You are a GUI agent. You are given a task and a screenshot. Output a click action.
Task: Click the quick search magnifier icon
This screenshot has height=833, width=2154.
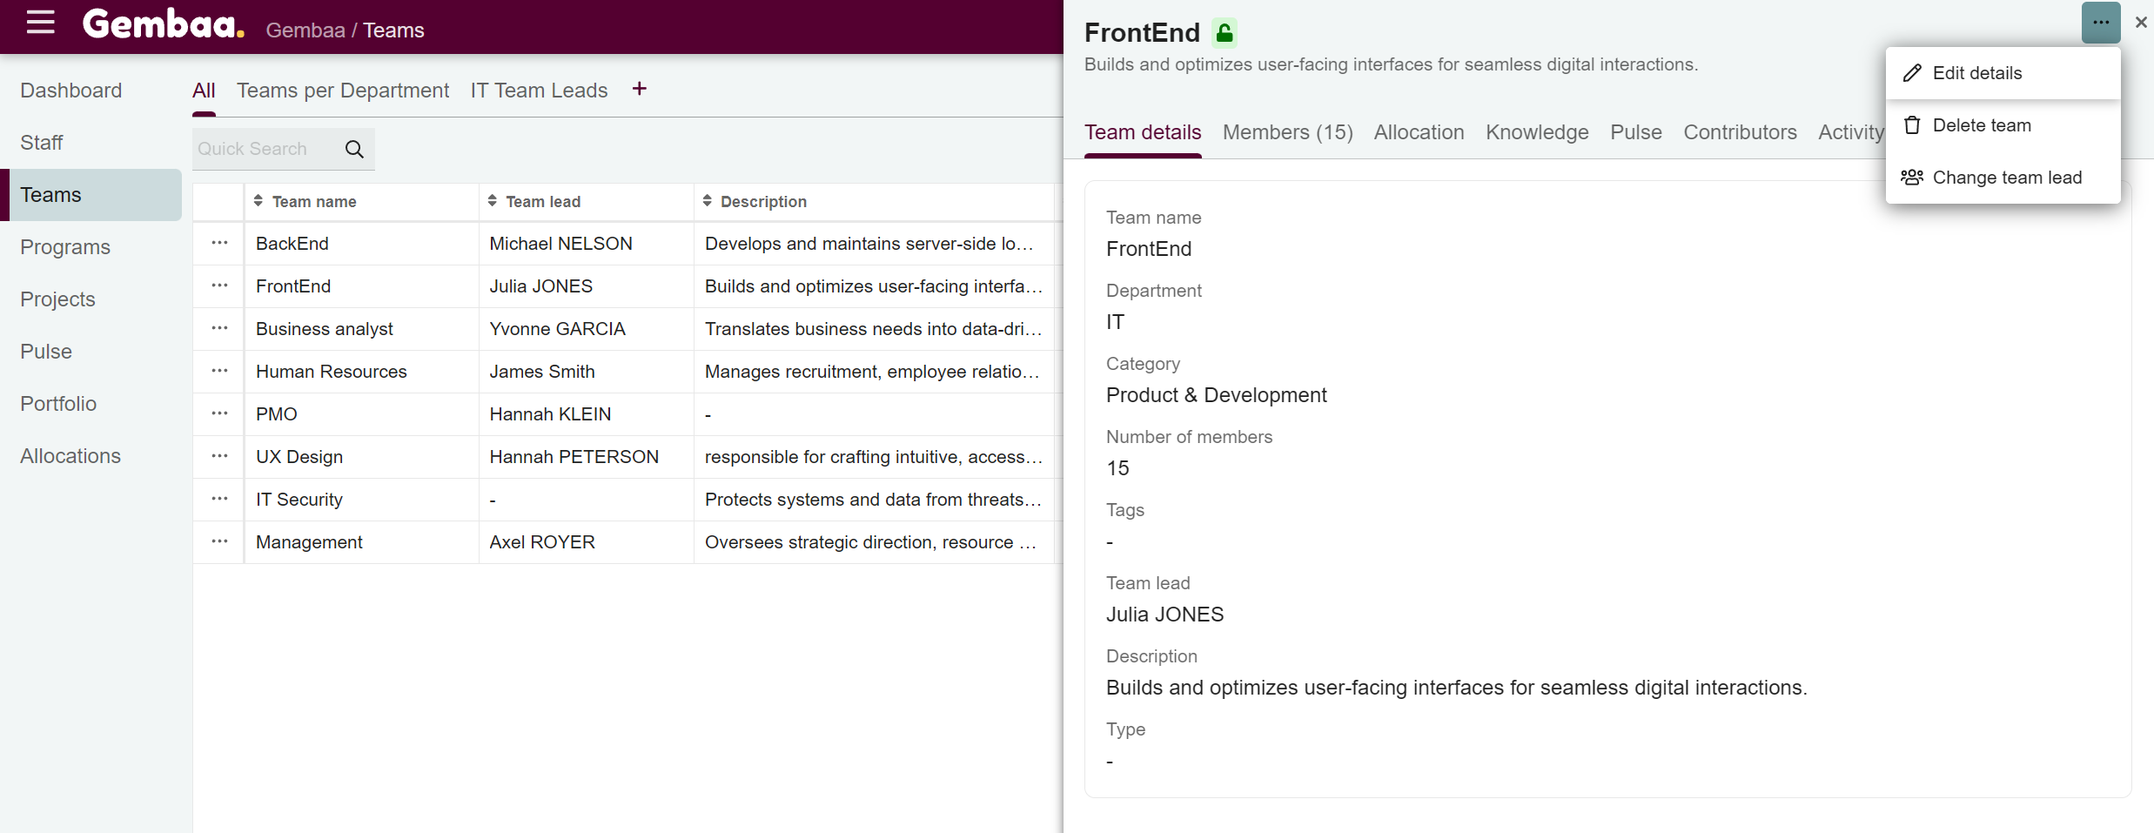coord(354,149)
